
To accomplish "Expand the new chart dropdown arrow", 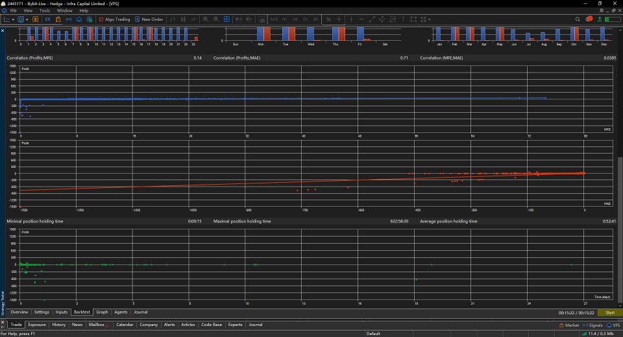I will pos(13,19).
